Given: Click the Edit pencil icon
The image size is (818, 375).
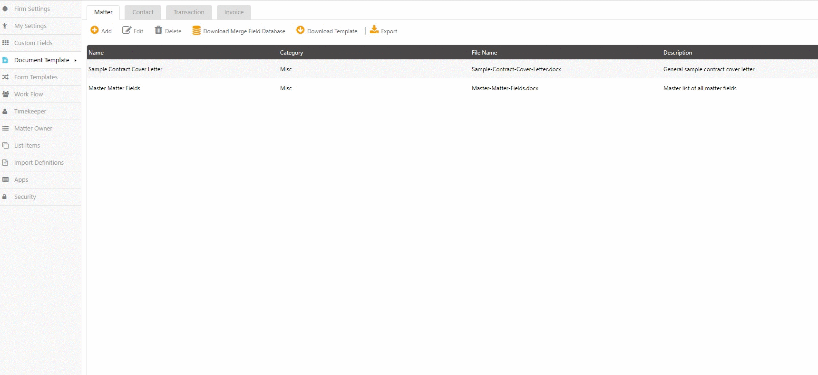Looking at the screenshot, I should click(x=127, y=30).
